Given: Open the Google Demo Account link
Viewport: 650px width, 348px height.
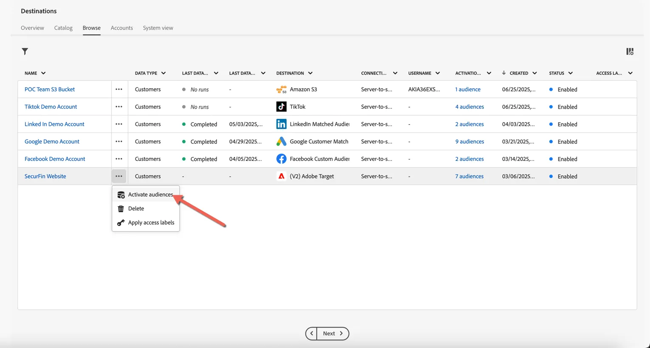Looking at the screenshot, I should click(52, 142).
